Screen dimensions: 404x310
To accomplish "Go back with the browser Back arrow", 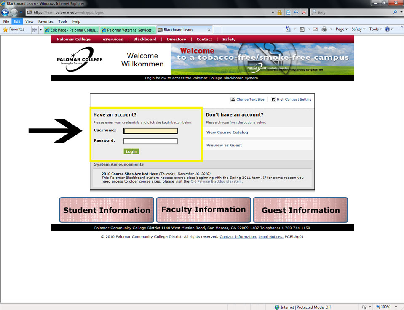I will click(5, 12).
